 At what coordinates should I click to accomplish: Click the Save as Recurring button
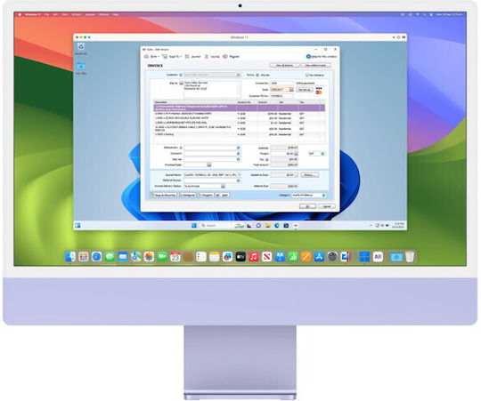click(x=163, y=195)
